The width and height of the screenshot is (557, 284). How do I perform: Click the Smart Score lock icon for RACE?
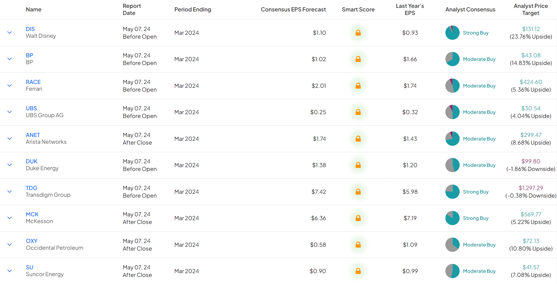pos(358,86)
